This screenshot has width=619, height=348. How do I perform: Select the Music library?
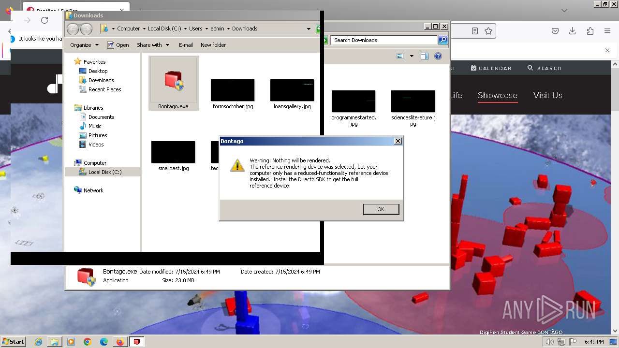95,126
